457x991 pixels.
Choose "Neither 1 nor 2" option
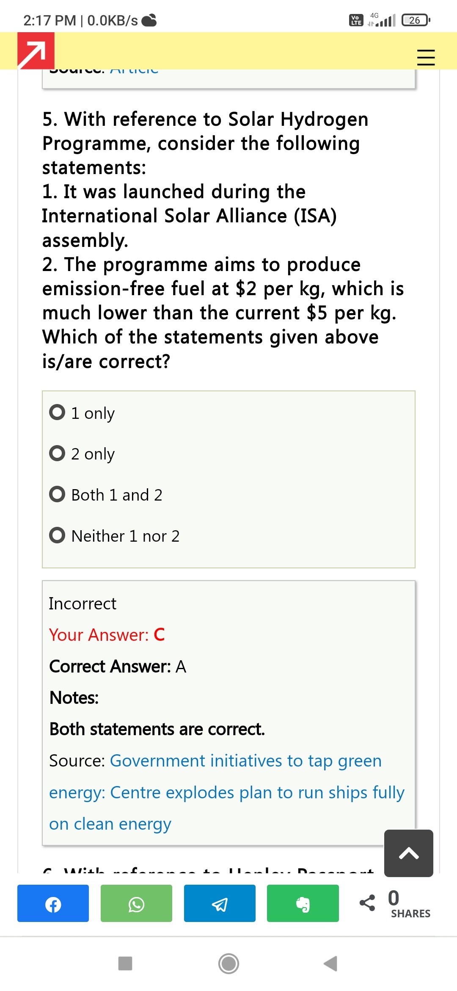pos(58,535)
